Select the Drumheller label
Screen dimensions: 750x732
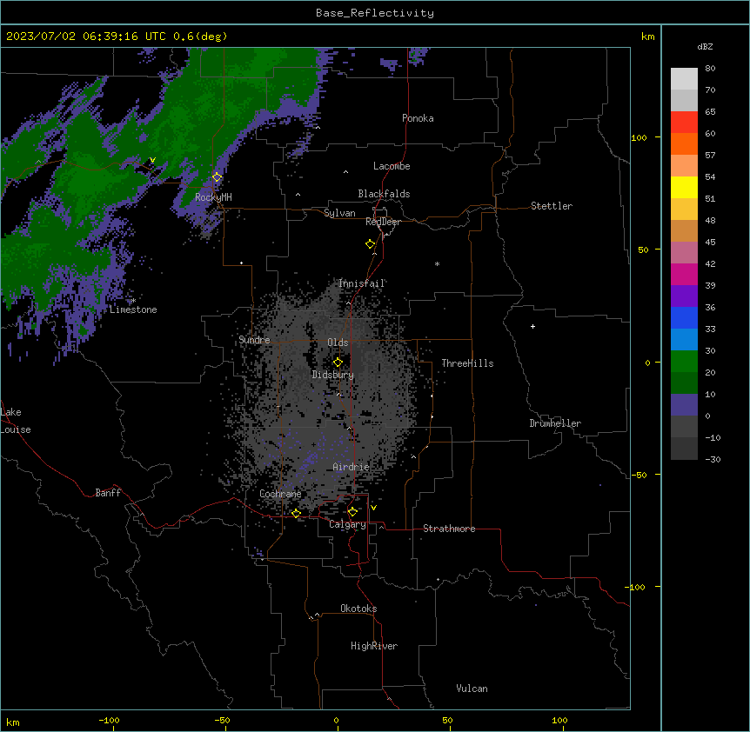[x=555, y=423]
